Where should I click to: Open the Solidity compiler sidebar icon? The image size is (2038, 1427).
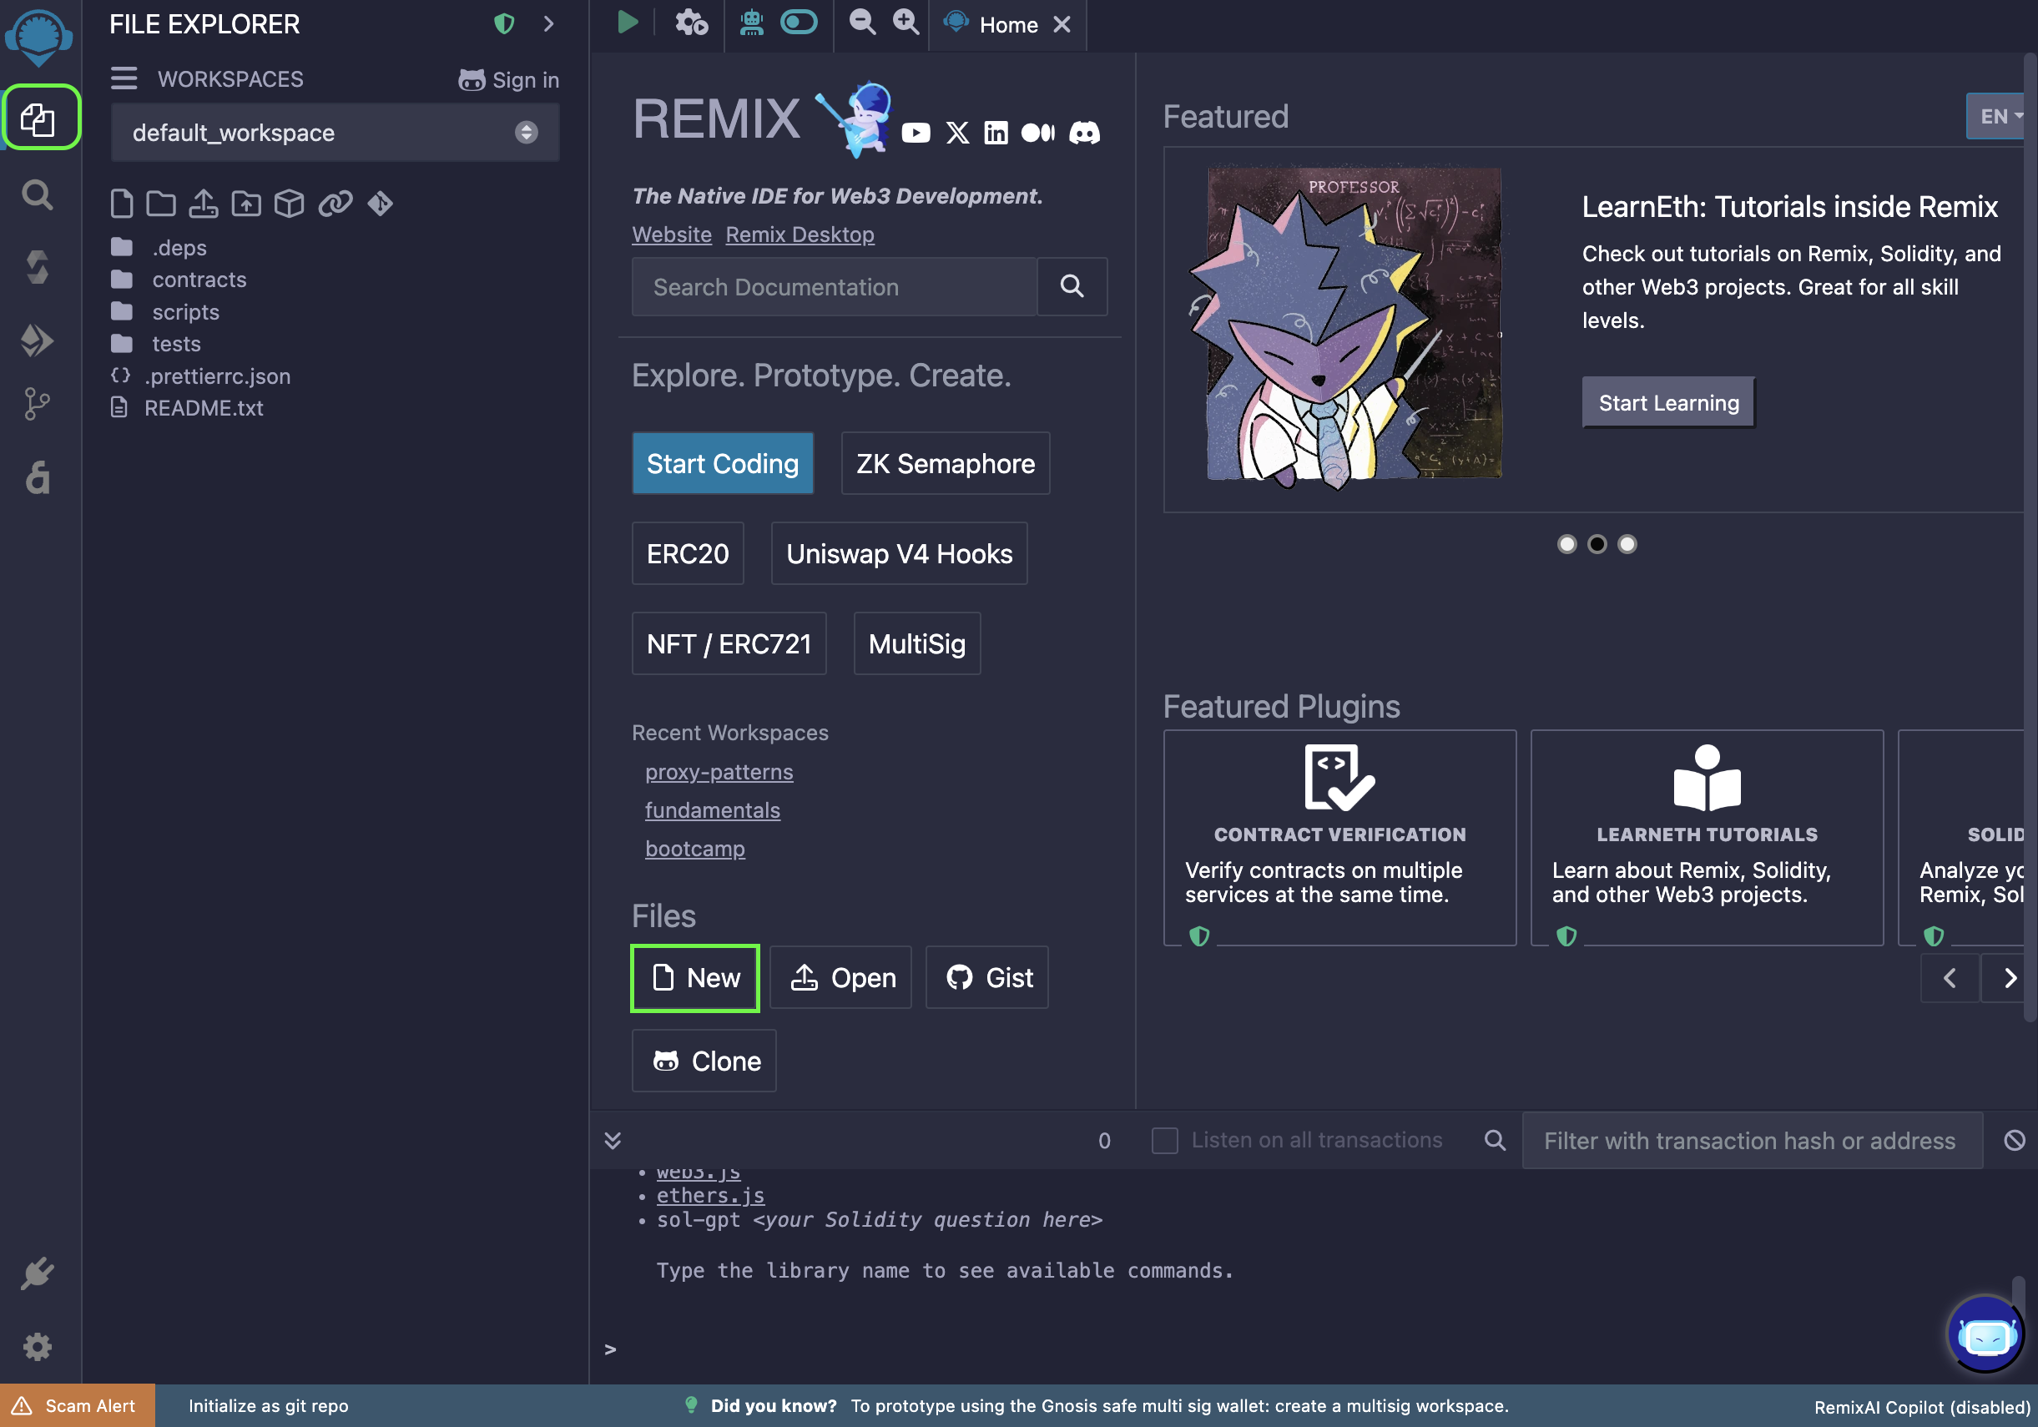tap(38, 266)
